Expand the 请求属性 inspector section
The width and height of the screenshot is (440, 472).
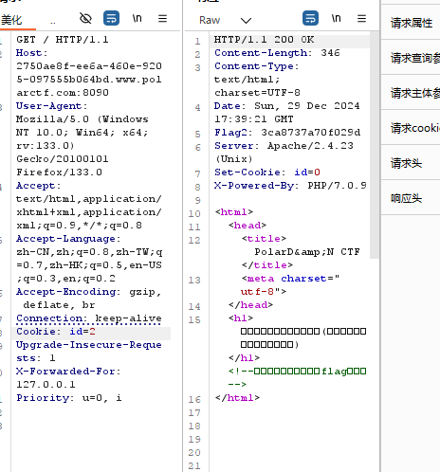[x=411, y=23]
